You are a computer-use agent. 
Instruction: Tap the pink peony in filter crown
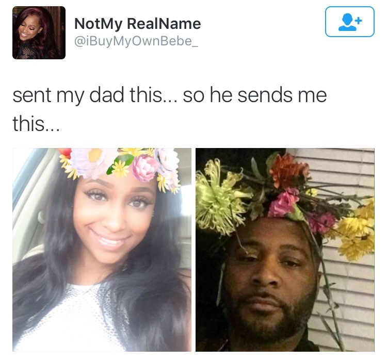pos(144,169)
